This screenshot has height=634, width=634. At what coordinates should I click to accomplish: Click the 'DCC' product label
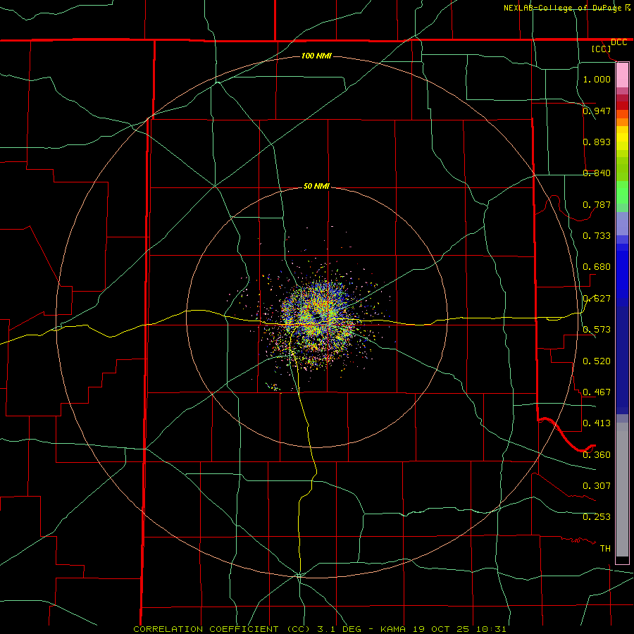tap(619, 42)
